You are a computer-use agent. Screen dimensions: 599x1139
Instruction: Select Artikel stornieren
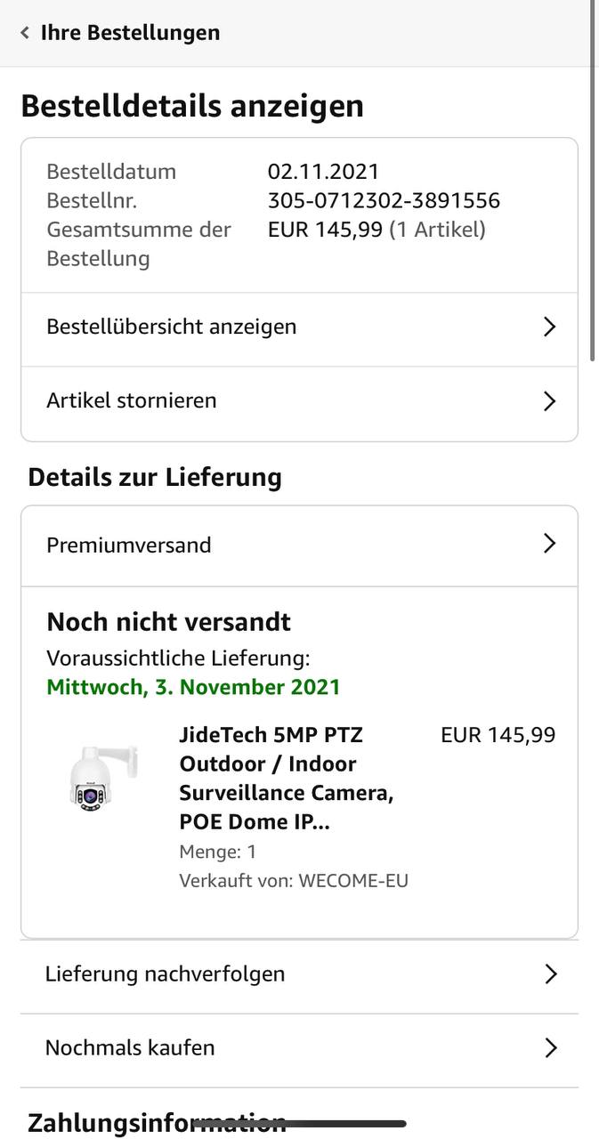point(132,400)
